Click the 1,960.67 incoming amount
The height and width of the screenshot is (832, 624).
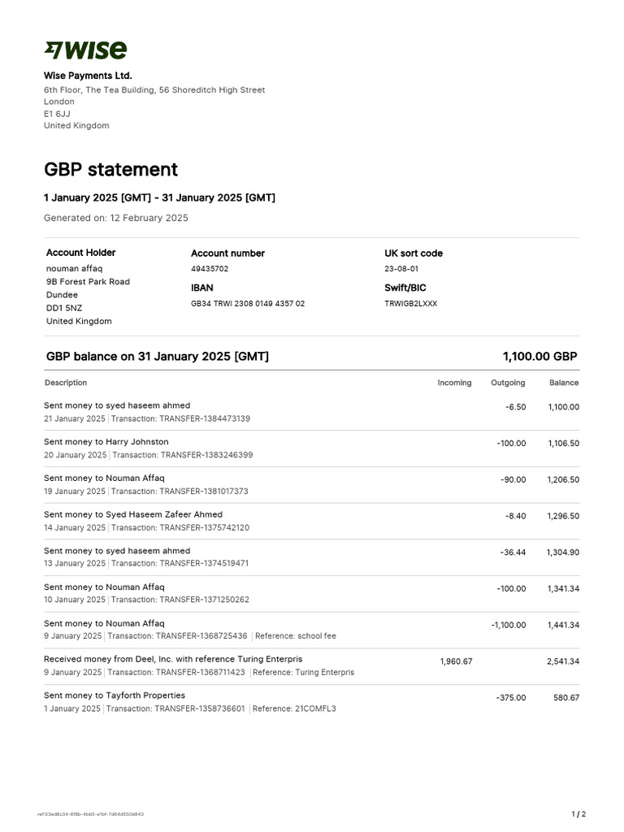coord(457,661)
